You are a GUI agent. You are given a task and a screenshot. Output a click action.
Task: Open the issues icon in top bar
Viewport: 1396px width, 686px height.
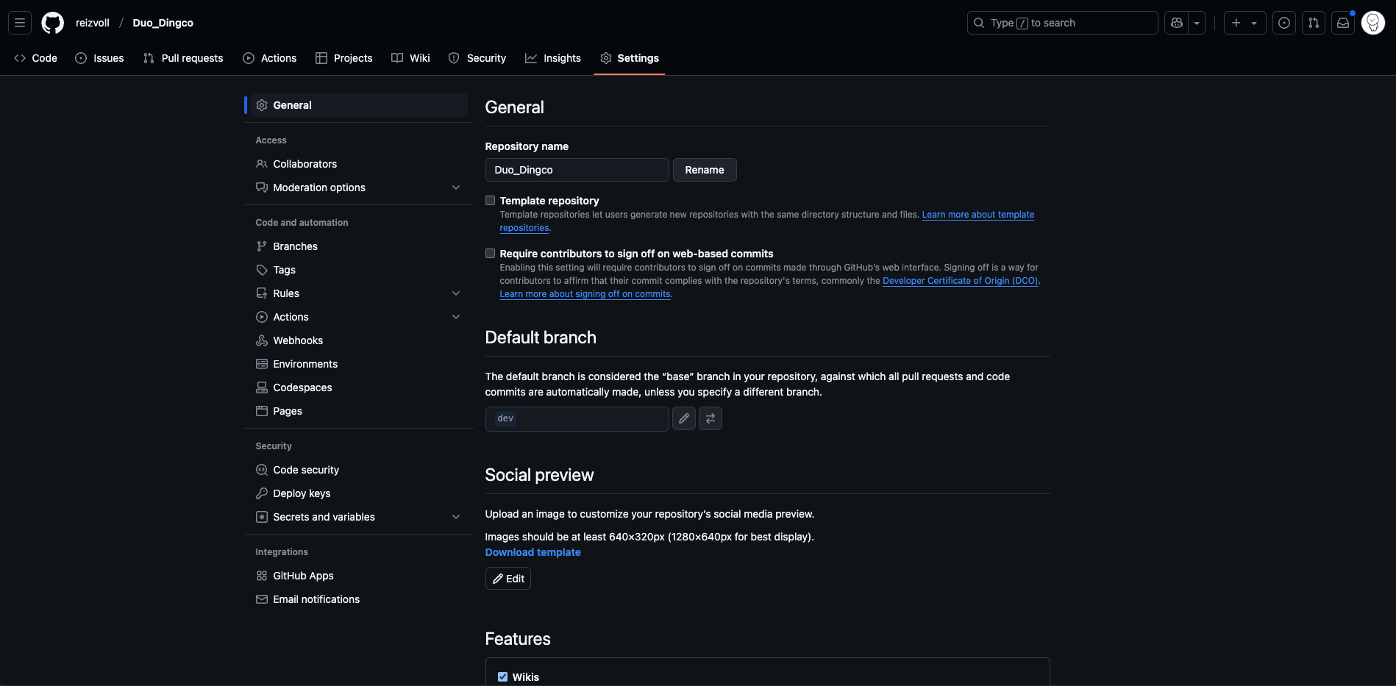[x=1284, y=23]
